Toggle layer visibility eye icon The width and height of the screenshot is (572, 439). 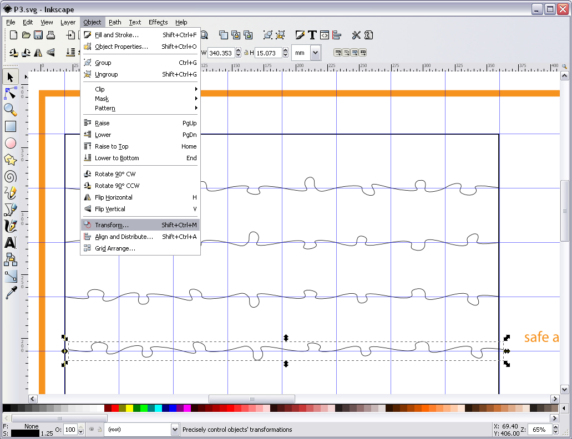(92, 429)
